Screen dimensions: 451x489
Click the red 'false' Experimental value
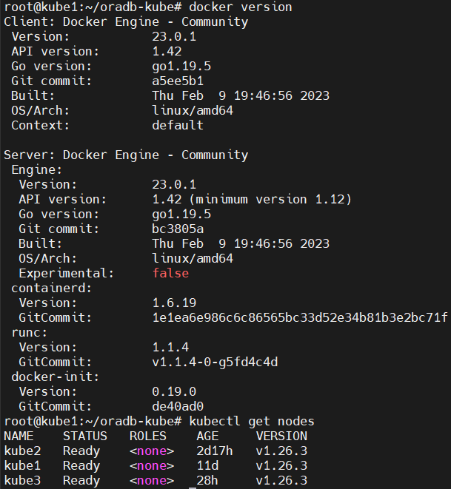click(x=170, y=273)
